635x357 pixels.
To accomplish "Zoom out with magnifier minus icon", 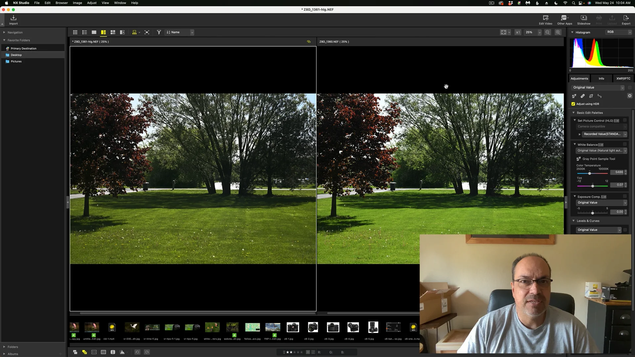I will click(548, 32).
